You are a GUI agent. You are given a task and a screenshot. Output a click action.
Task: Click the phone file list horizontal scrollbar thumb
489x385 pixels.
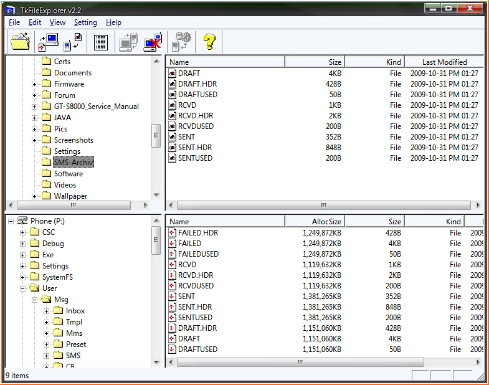(x=300, y=362)
